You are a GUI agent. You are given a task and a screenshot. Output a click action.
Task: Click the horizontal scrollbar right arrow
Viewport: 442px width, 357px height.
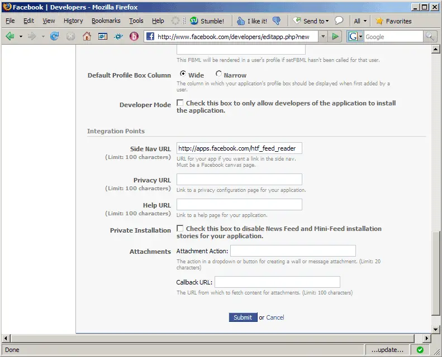coord(427,338)
